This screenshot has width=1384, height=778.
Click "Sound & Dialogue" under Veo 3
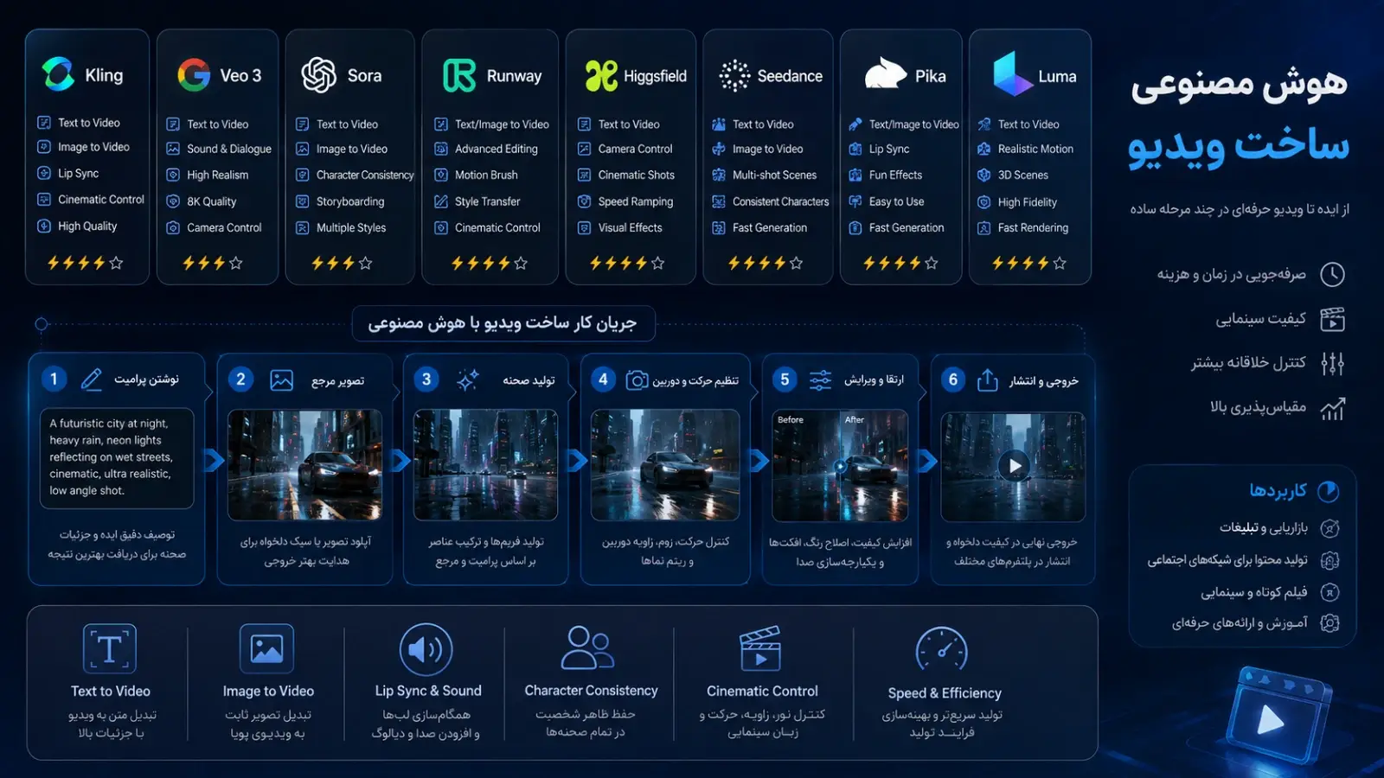[229, 149]
